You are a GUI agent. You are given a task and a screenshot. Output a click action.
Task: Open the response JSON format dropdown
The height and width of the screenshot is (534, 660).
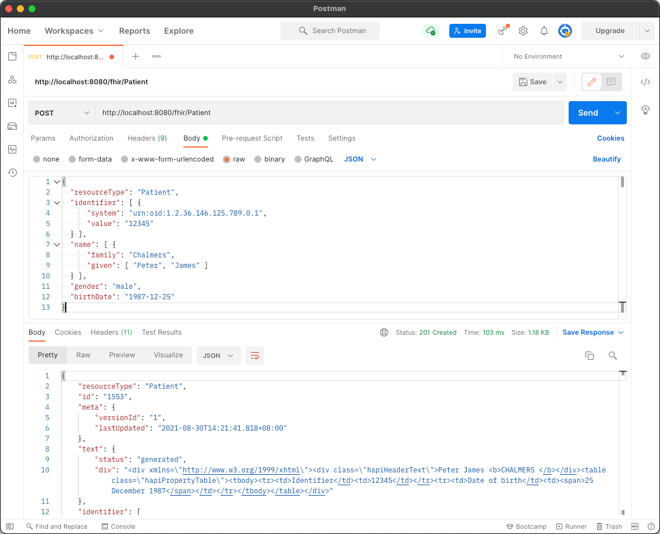[218, 356]
